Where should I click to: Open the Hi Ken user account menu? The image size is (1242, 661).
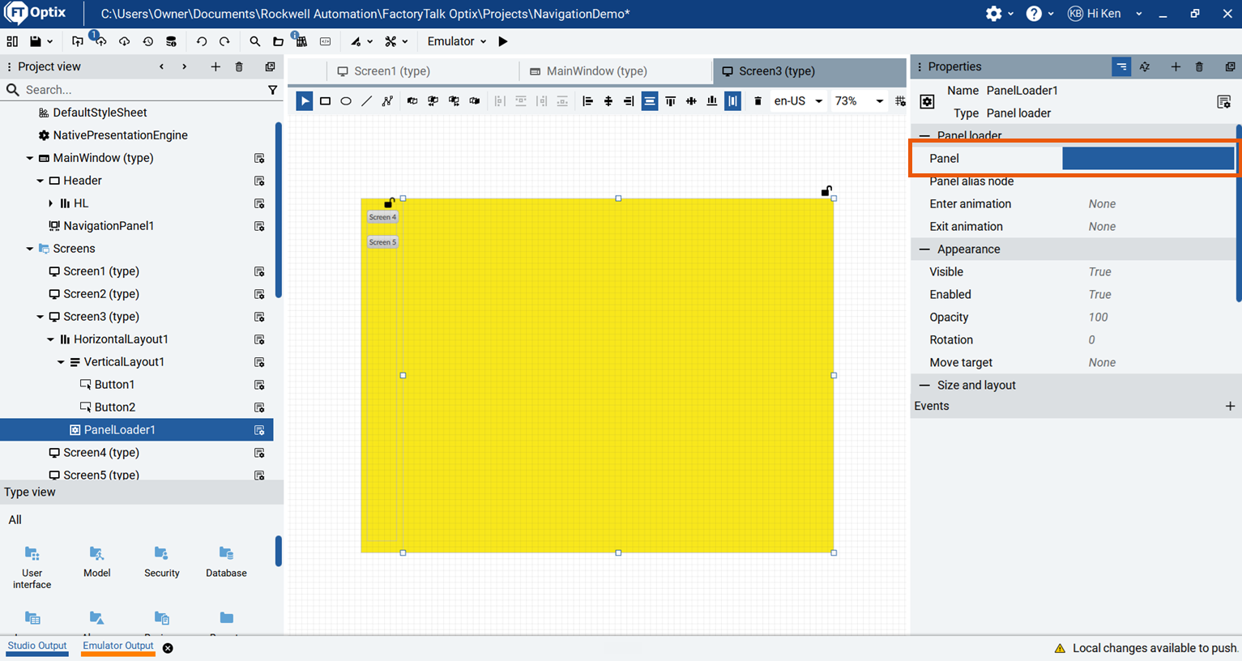click(1105, 14)
